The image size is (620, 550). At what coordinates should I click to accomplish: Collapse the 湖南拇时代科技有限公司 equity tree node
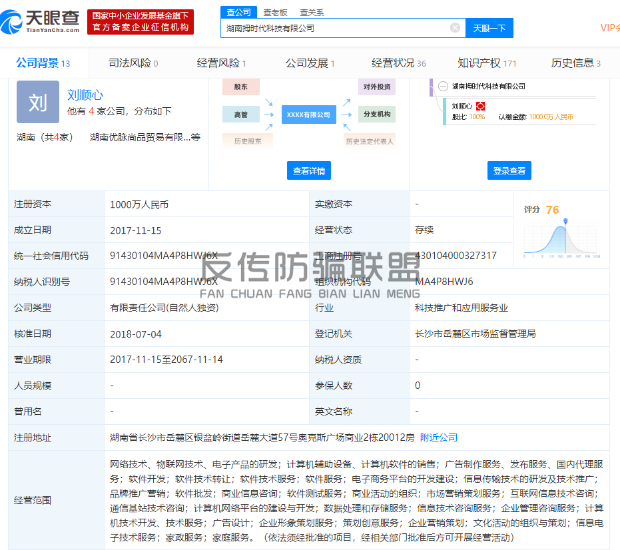[x=443, y=86]
